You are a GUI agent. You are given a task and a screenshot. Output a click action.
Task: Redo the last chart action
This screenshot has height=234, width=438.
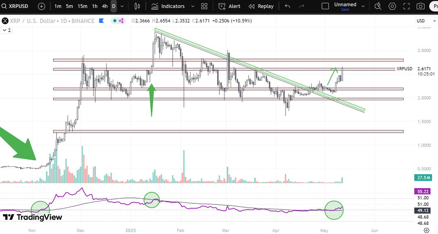point(301,6)
